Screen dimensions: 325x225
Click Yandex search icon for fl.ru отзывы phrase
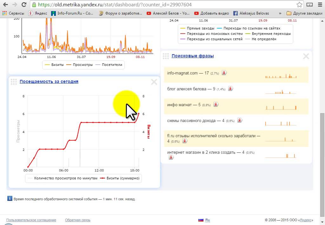(185, 141)
